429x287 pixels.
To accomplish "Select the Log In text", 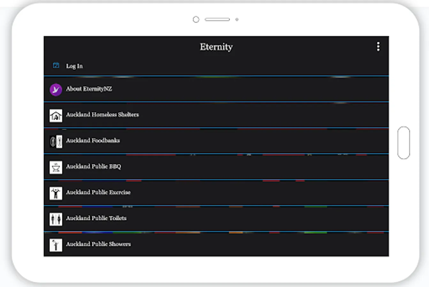I will [74, 66].
